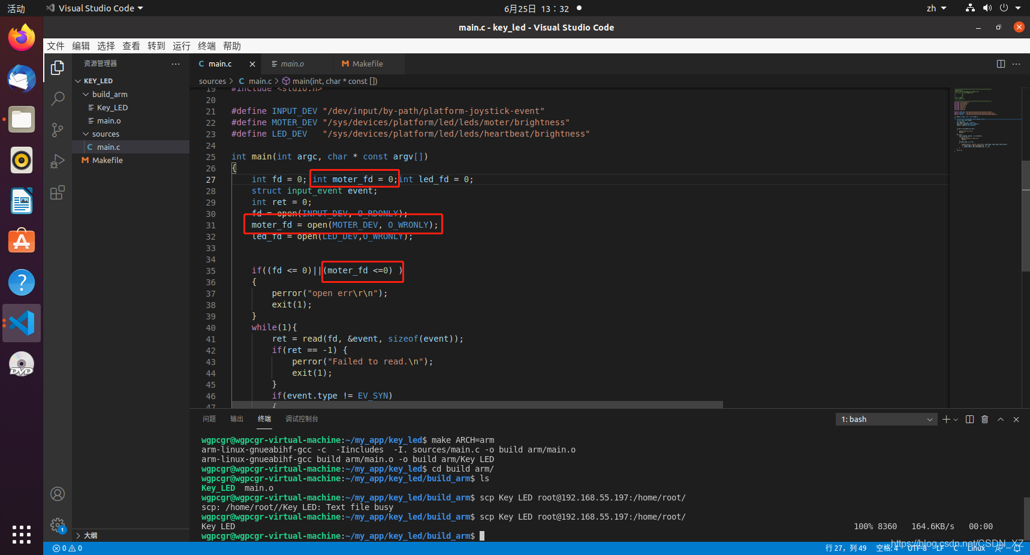Maximize the terminal panel size
This screenshot has height=555, width=1030.
[1001, 420]
